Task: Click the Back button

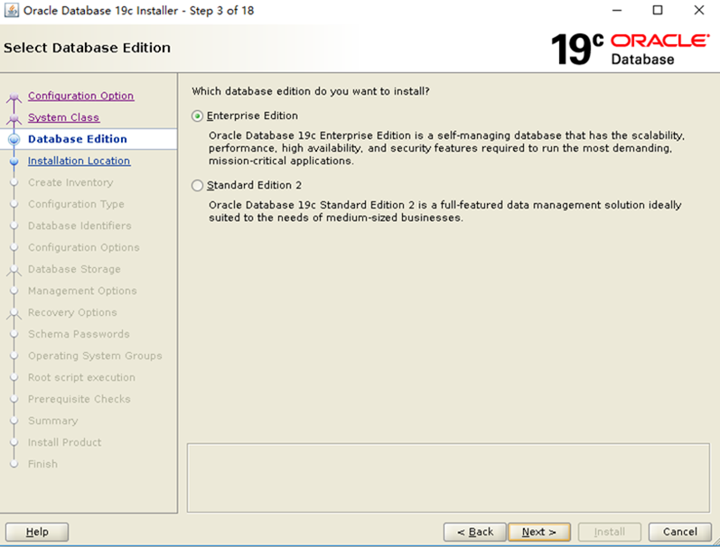Action: [475, 532]
